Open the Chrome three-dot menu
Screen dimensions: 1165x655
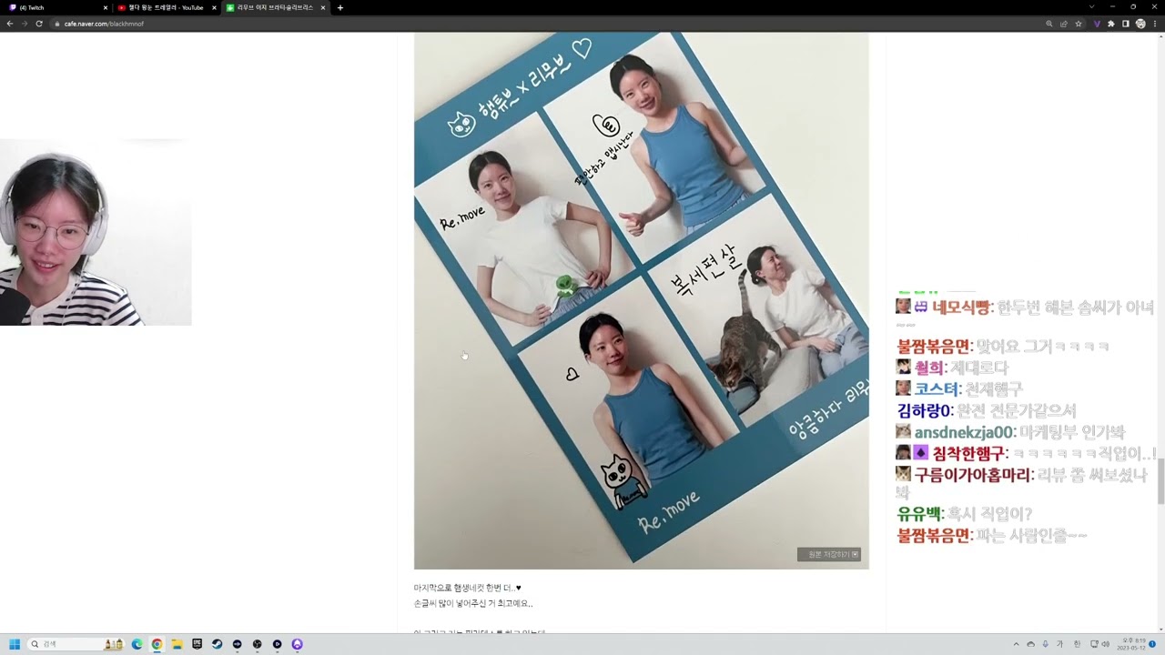pos(1155,24)
